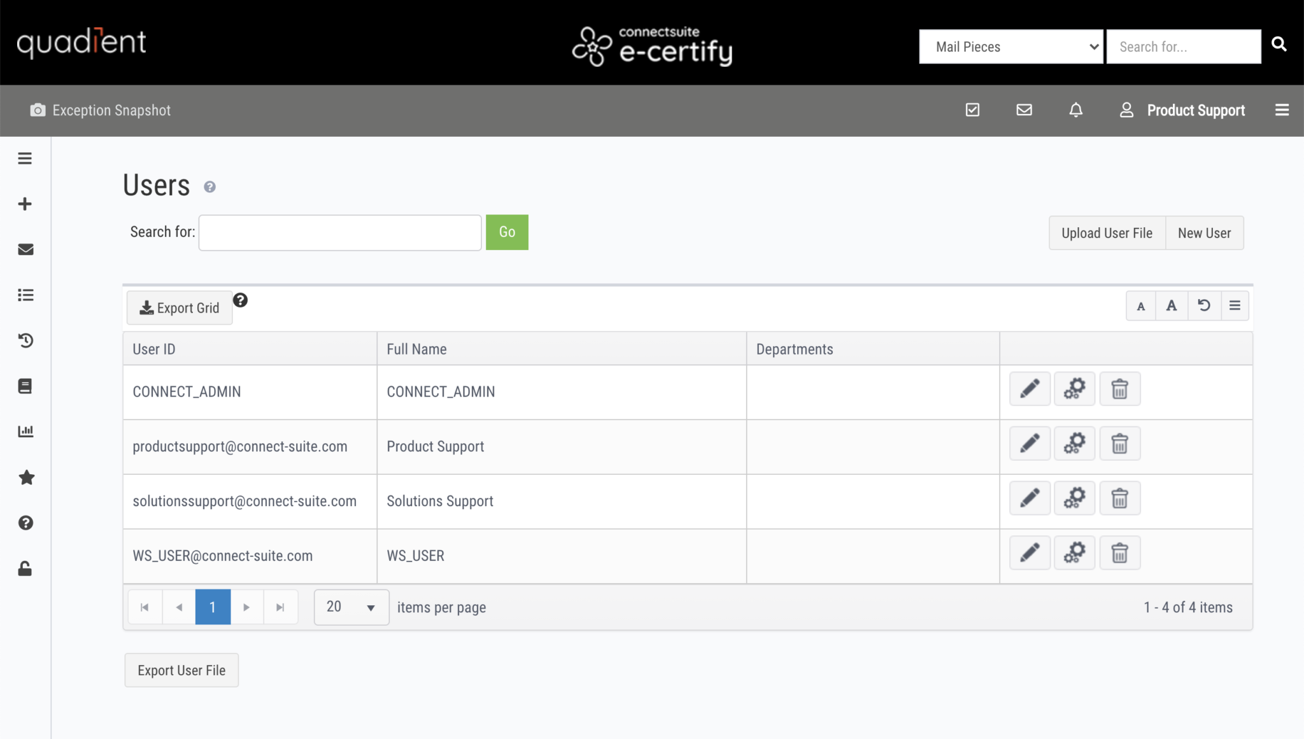
Task: Edit the CONNECT_ADMIN user with the pencil icon
Action: click(1030, 388)
